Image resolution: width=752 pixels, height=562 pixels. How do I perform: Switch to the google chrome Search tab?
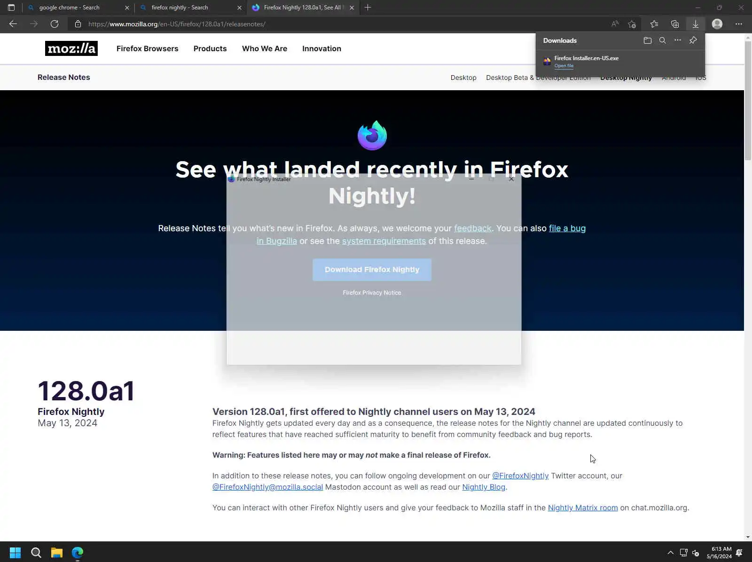78,8
